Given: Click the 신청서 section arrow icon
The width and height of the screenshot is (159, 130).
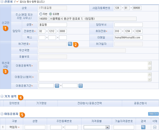Looking at the screenshot, I should pyautogui.click(x=2, y=2).
